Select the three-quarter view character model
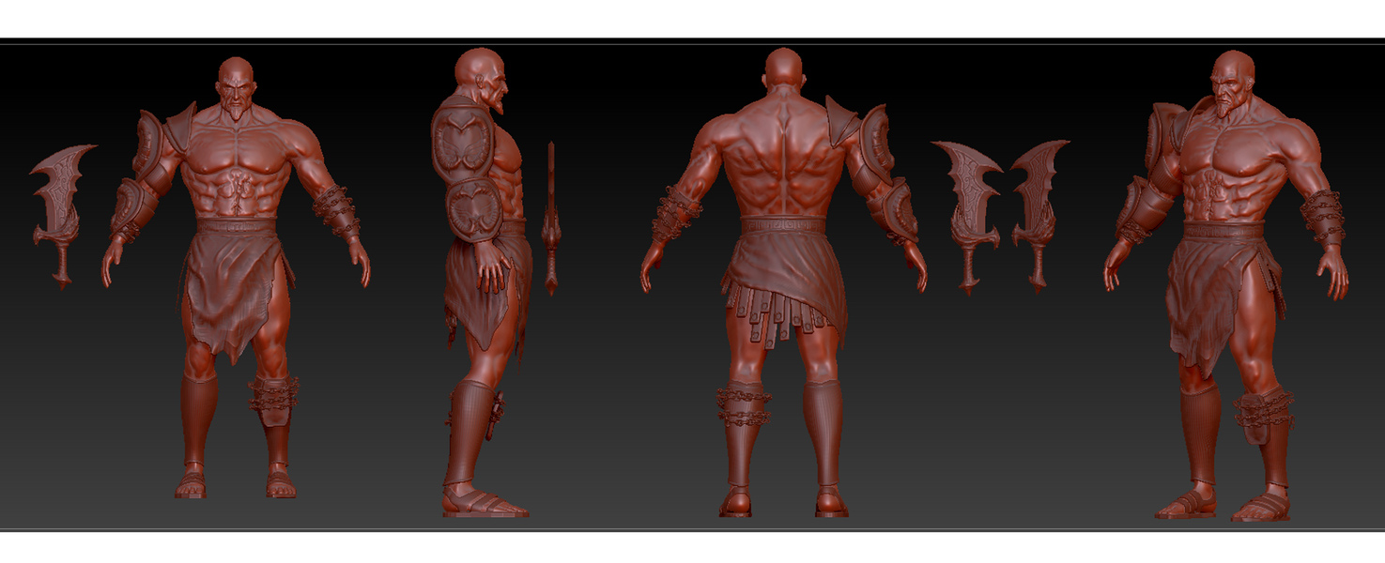This screenshot has height=563, width=1385. point(1226,285)
